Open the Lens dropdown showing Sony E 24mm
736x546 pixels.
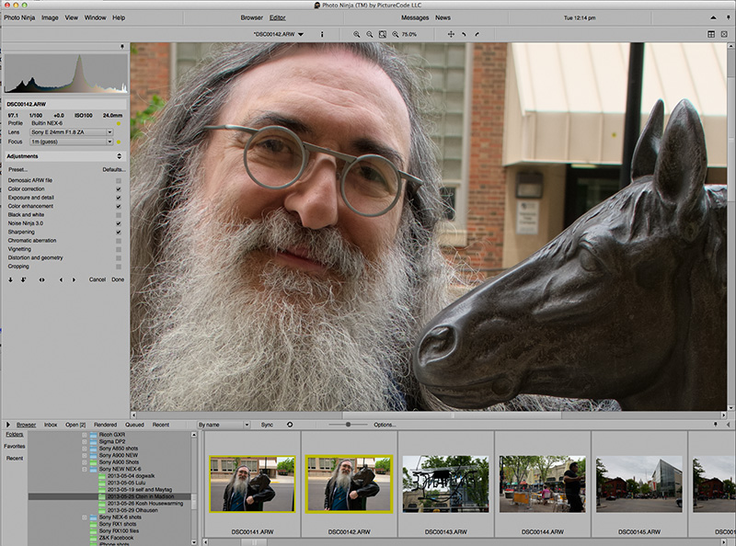click(x=71, y=132)
